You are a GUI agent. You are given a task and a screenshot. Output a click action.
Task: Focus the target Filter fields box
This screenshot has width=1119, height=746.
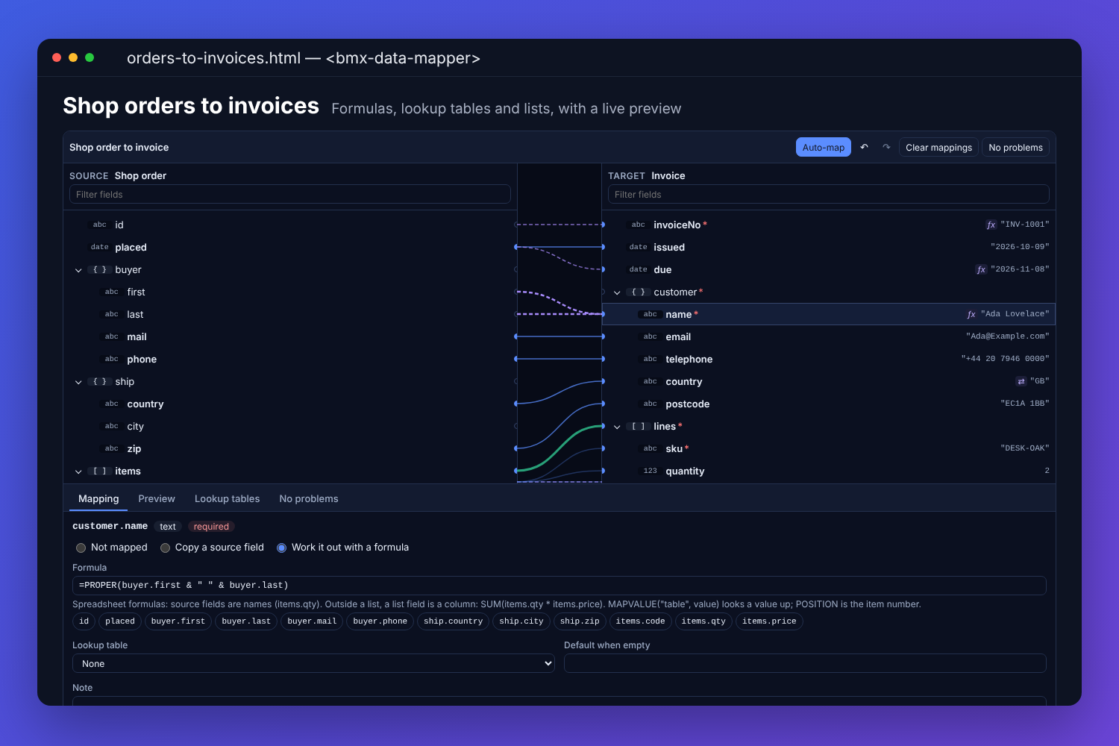829,194
